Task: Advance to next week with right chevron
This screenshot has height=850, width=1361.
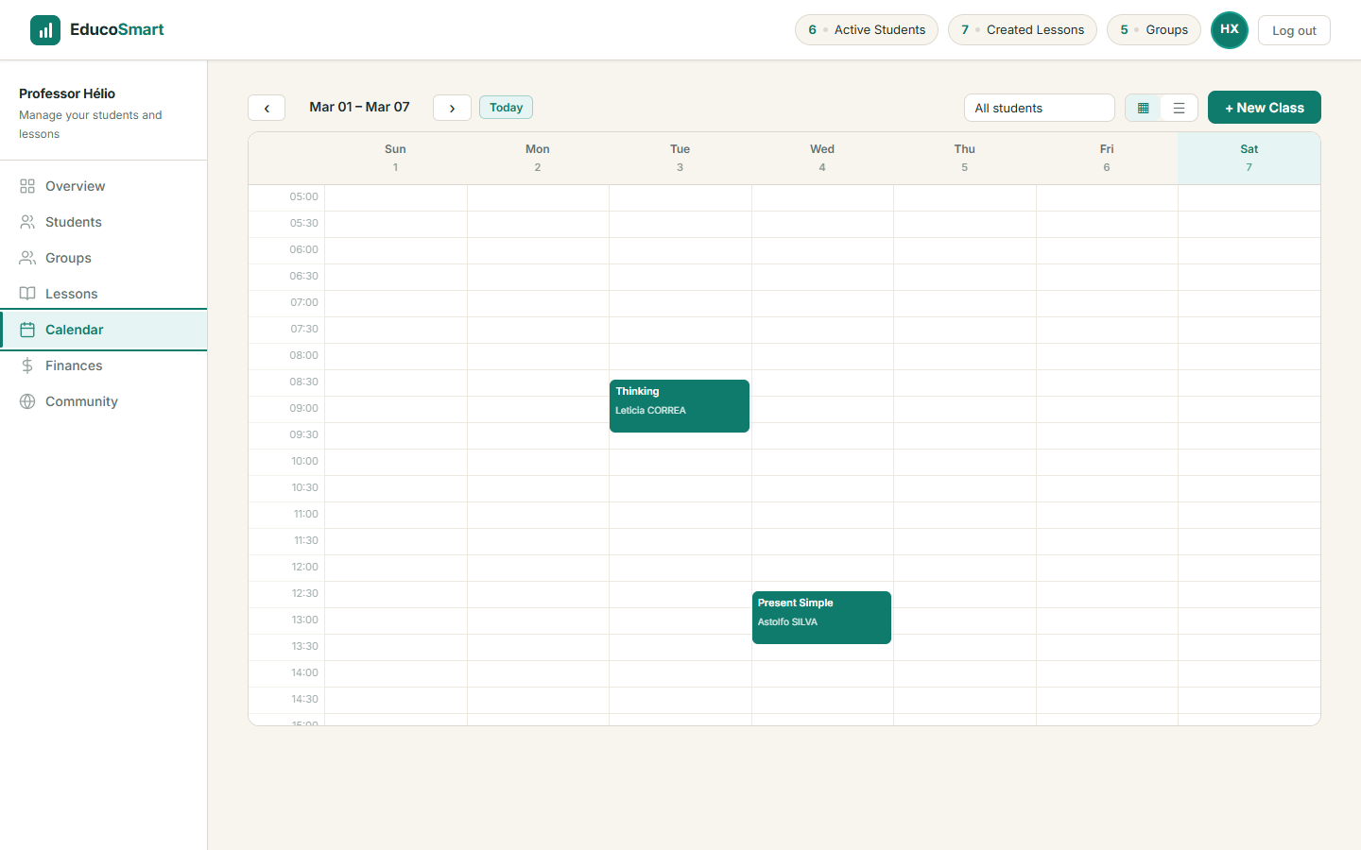Action: 452,107
